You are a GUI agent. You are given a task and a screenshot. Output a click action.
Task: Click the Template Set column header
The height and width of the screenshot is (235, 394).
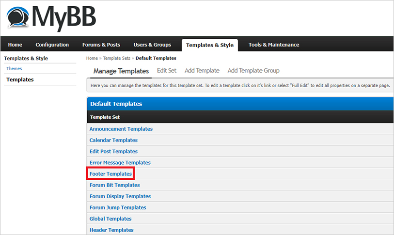[x=105, y=117]
